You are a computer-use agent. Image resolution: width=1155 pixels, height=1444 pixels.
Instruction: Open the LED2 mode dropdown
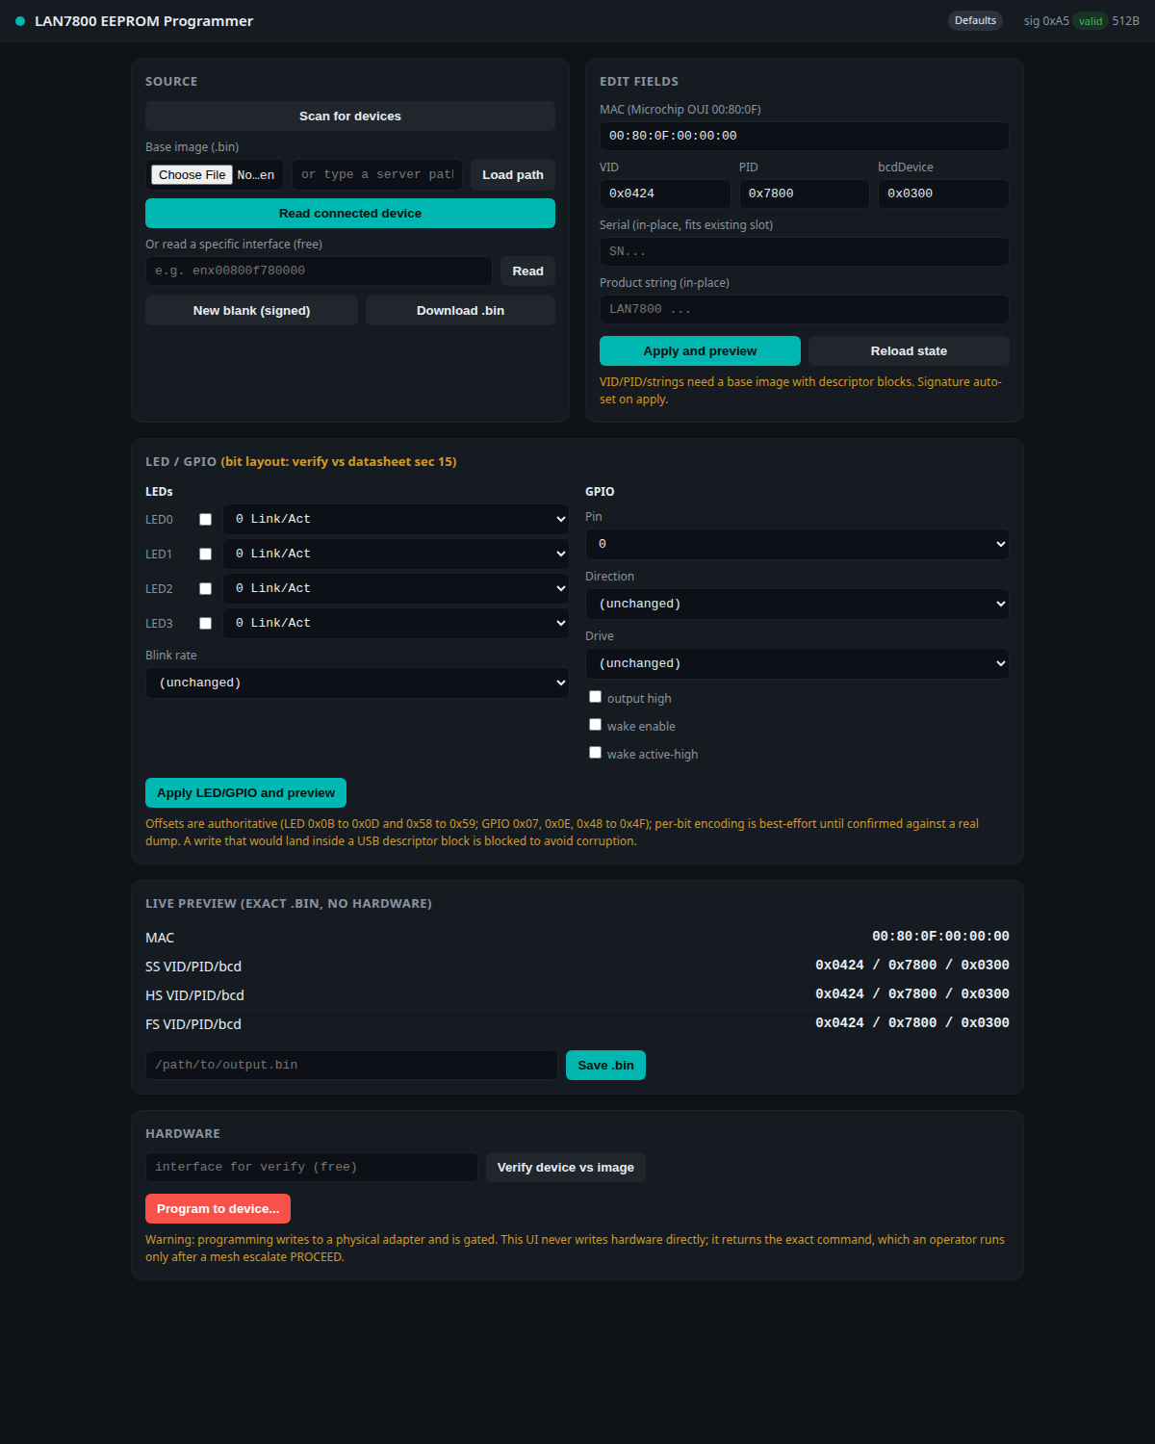click(397, 588)
